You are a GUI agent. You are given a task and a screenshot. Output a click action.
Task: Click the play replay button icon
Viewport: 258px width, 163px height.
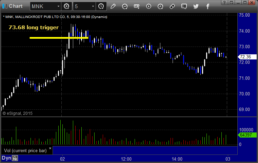[148, 6]
